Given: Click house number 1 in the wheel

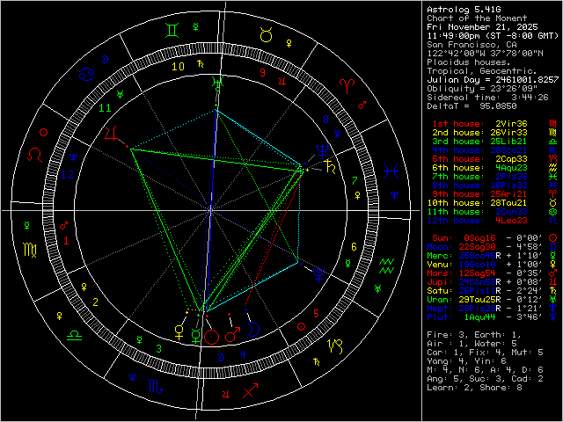Looking at the screenshot, I should click(x=66, y=240).
